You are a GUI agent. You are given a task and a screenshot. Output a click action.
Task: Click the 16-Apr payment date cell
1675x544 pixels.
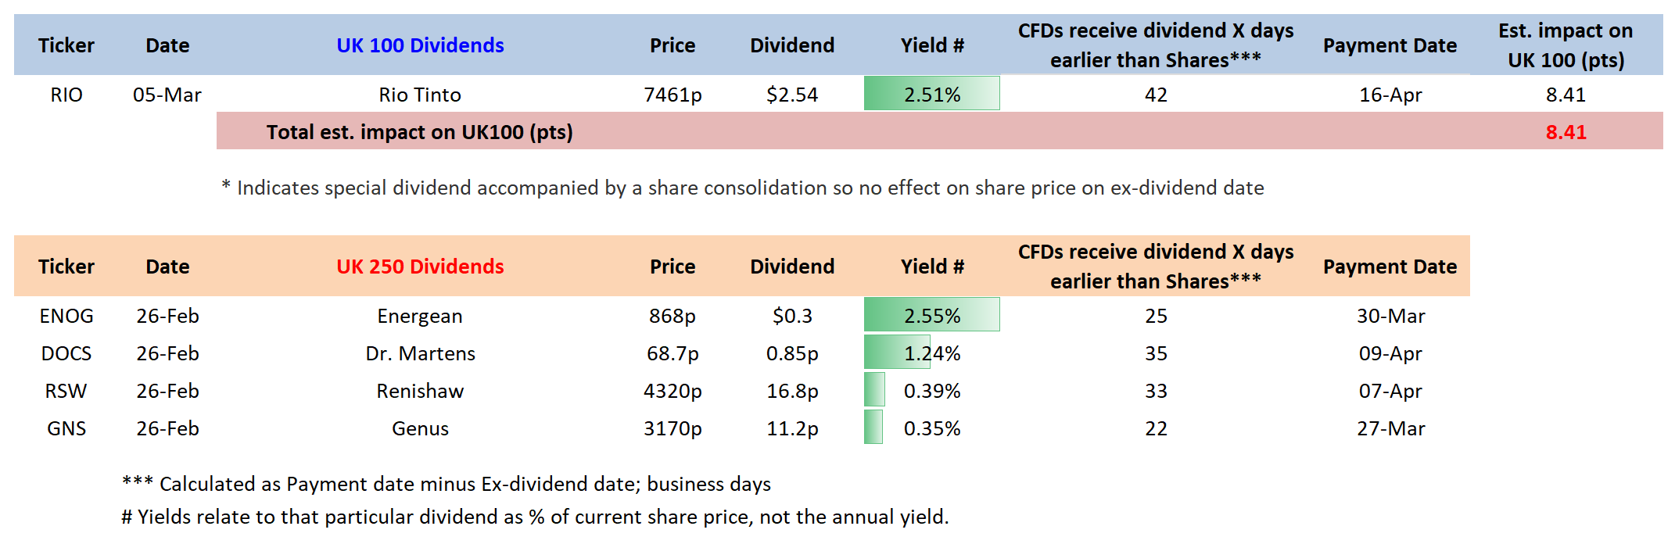click(1390, 95)
